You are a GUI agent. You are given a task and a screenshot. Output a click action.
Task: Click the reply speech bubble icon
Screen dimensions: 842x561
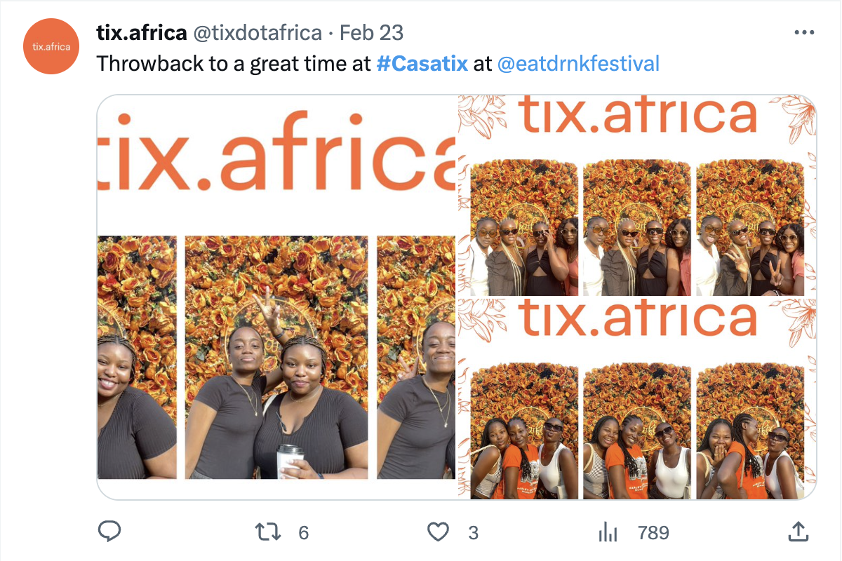(x=108, y=532)
